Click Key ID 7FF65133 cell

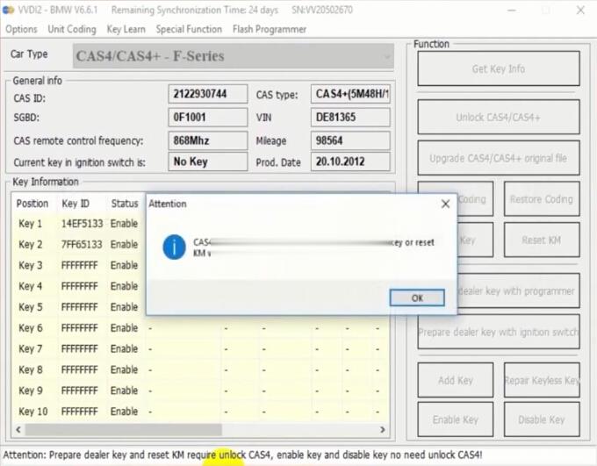82,245
